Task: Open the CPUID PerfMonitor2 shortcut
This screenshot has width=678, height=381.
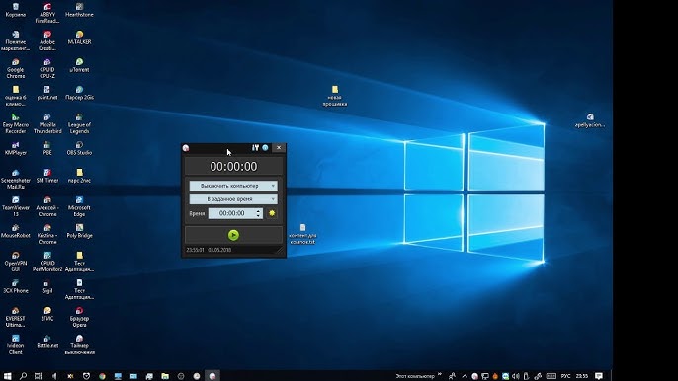Action: tap(47, 262)
